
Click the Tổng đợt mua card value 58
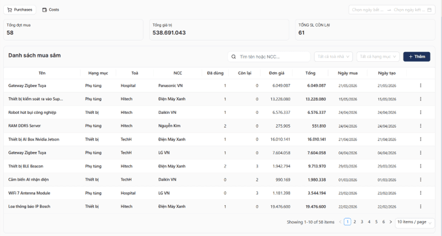[x=10, y=33]
